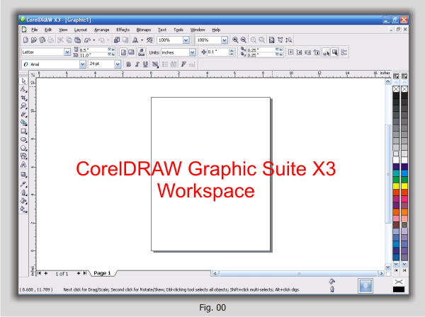Toggle Italic text formatting
This screenshot has height=317, width=425.
tap(137, 64)
